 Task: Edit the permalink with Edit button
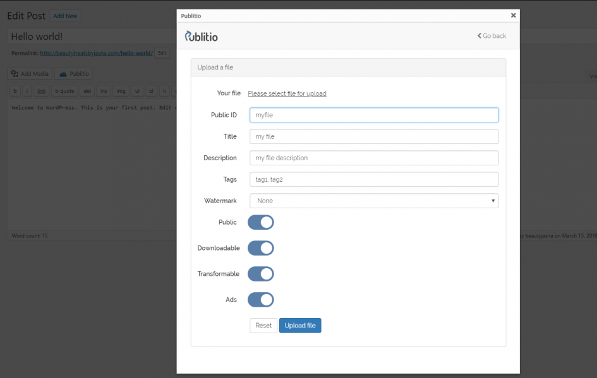point(162,53)
